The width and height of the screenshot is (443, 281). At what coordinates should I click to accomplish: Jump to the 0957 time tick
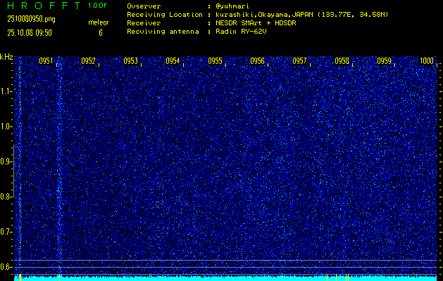click(300, 61)
